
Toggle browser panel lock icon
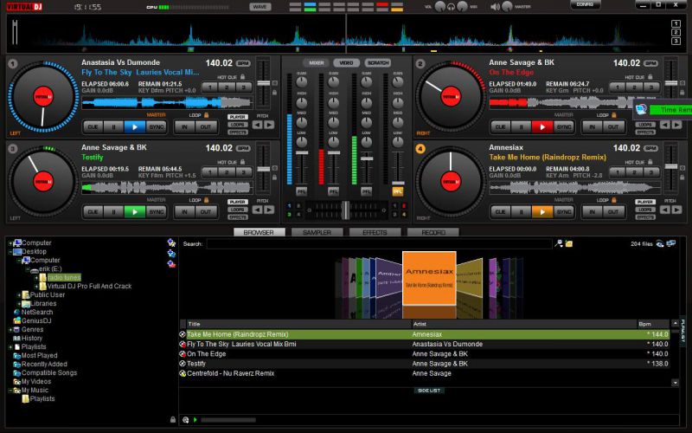[x=173, y=420]
